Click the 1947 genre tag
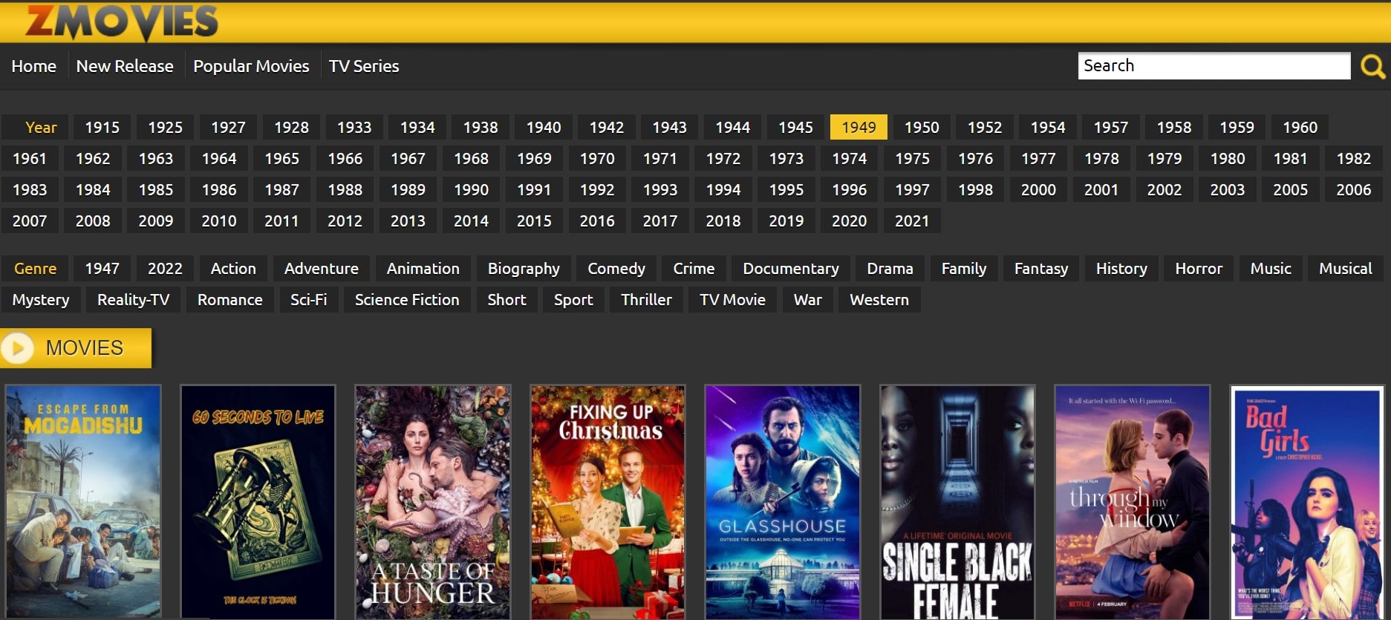The width and height of the screenshot is (1391, 620). [x=102, y=268]
